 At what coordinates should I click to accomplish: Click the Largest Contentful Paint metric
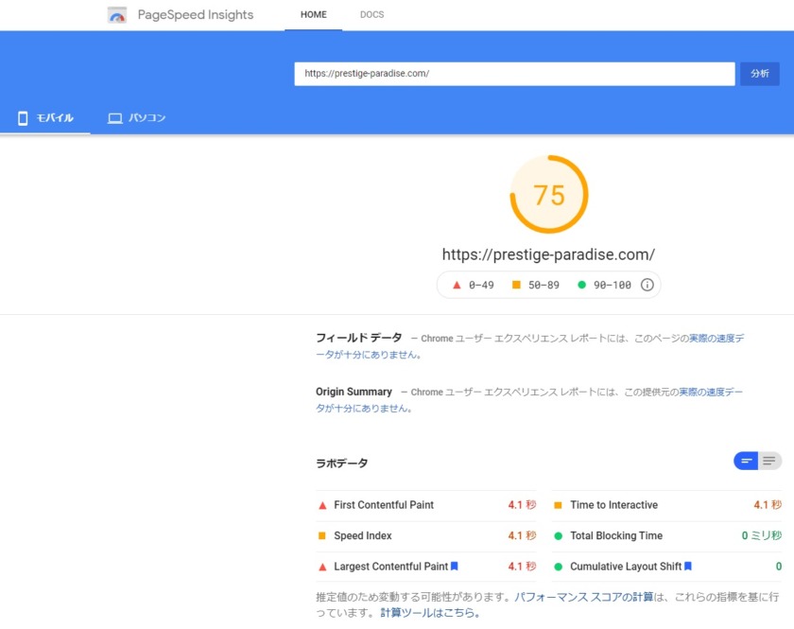(426, 567)
